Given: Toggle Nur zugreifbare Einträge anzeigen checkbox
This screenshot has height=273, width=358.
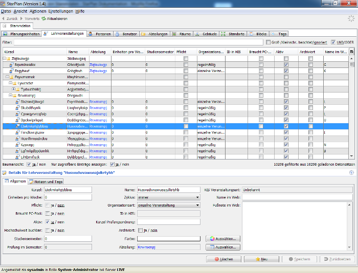Looking at the screenshot, I should coord(112,164).
